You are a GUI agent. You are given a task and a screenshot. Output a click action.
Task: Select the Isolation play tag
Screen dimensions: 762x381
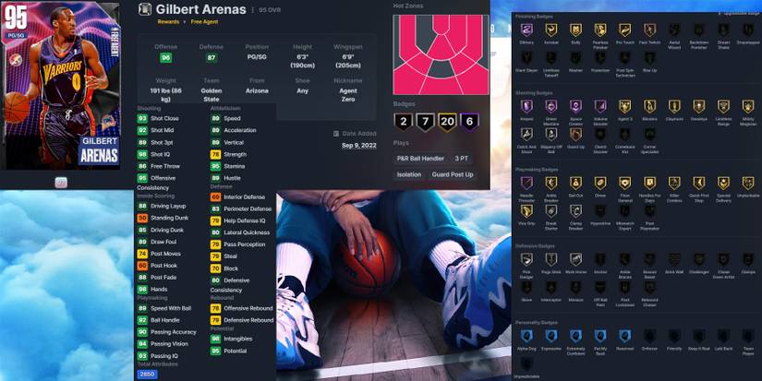(409, 173)
